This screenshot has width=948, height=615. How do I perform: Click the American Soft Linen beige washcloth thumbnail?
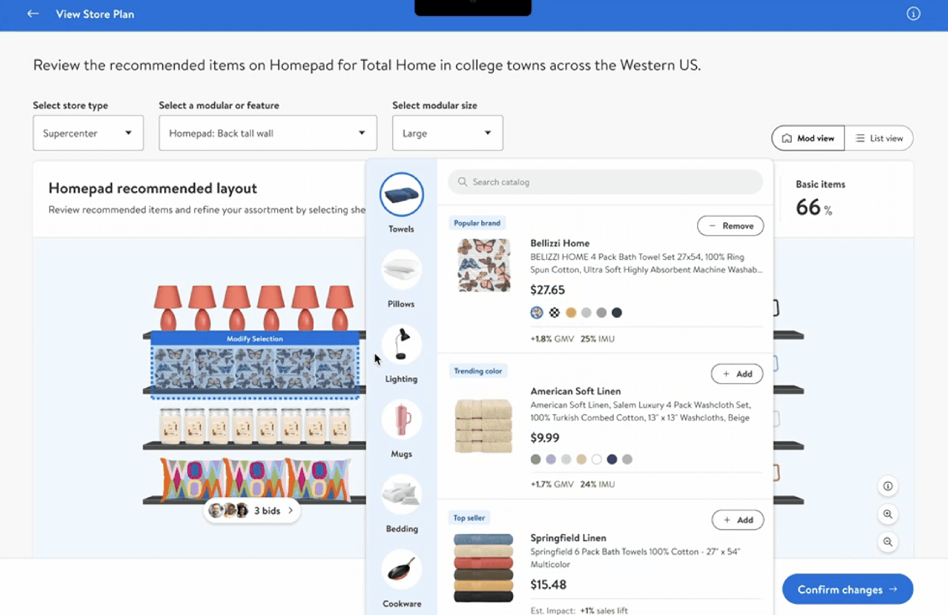[x=483, y=425]
